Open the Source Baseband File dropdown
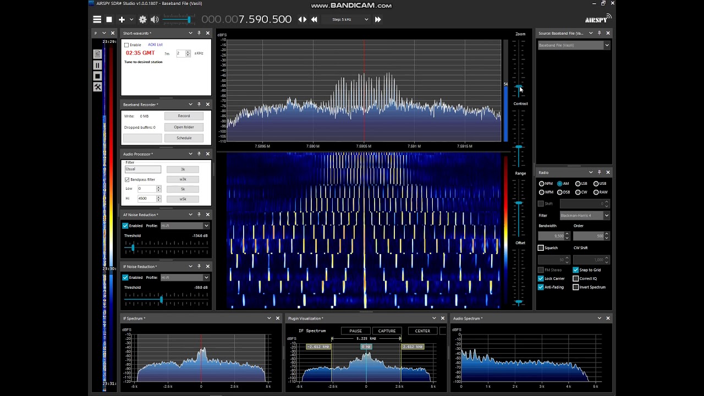This screenshot has width=704, height=396. point(574,45)
